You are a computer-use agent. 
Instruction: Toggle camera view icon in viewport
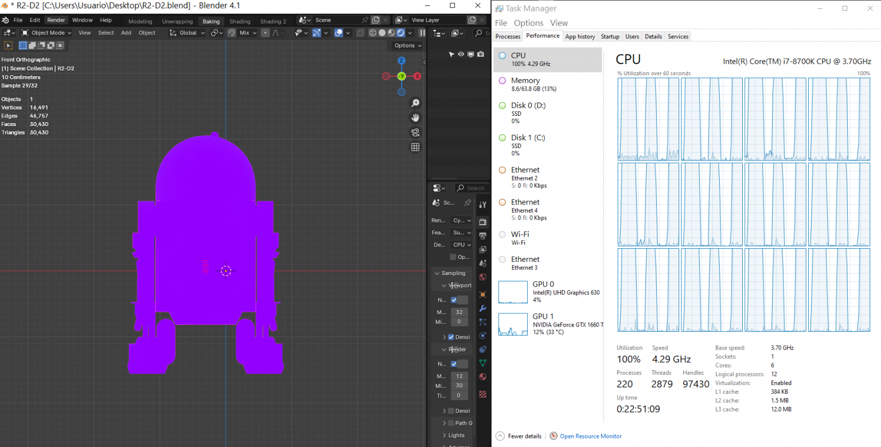[x=415, y=132]
